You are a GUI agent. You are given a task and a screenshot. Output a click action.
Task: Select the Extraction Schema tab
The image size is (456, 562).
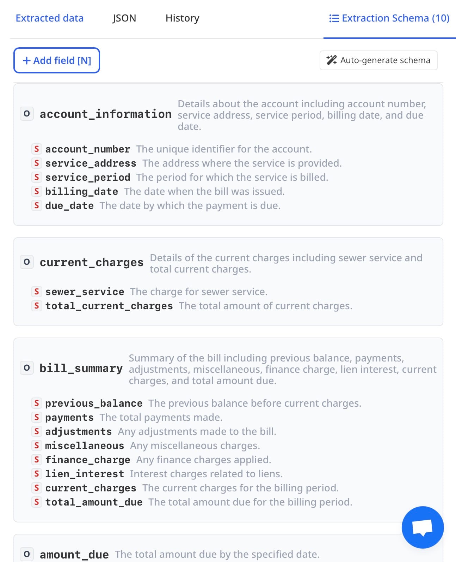pyautogui.click(x=389, y=18)
